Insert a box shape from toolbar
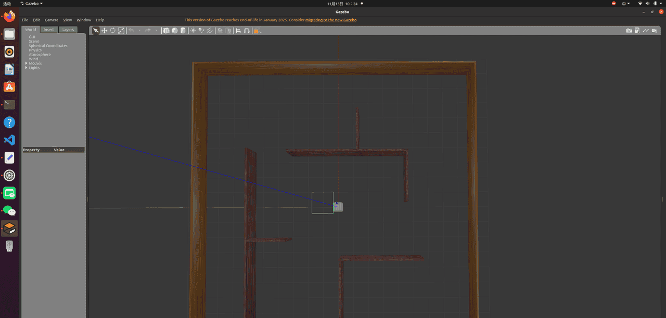The width and height of the screenshot is (666, 318). pos(166,31)
